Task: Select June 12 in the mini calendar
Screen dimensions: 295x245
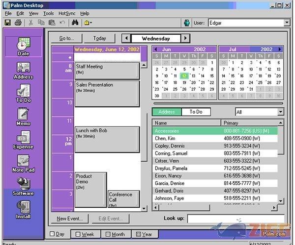Action: click(x=184, y=76)
